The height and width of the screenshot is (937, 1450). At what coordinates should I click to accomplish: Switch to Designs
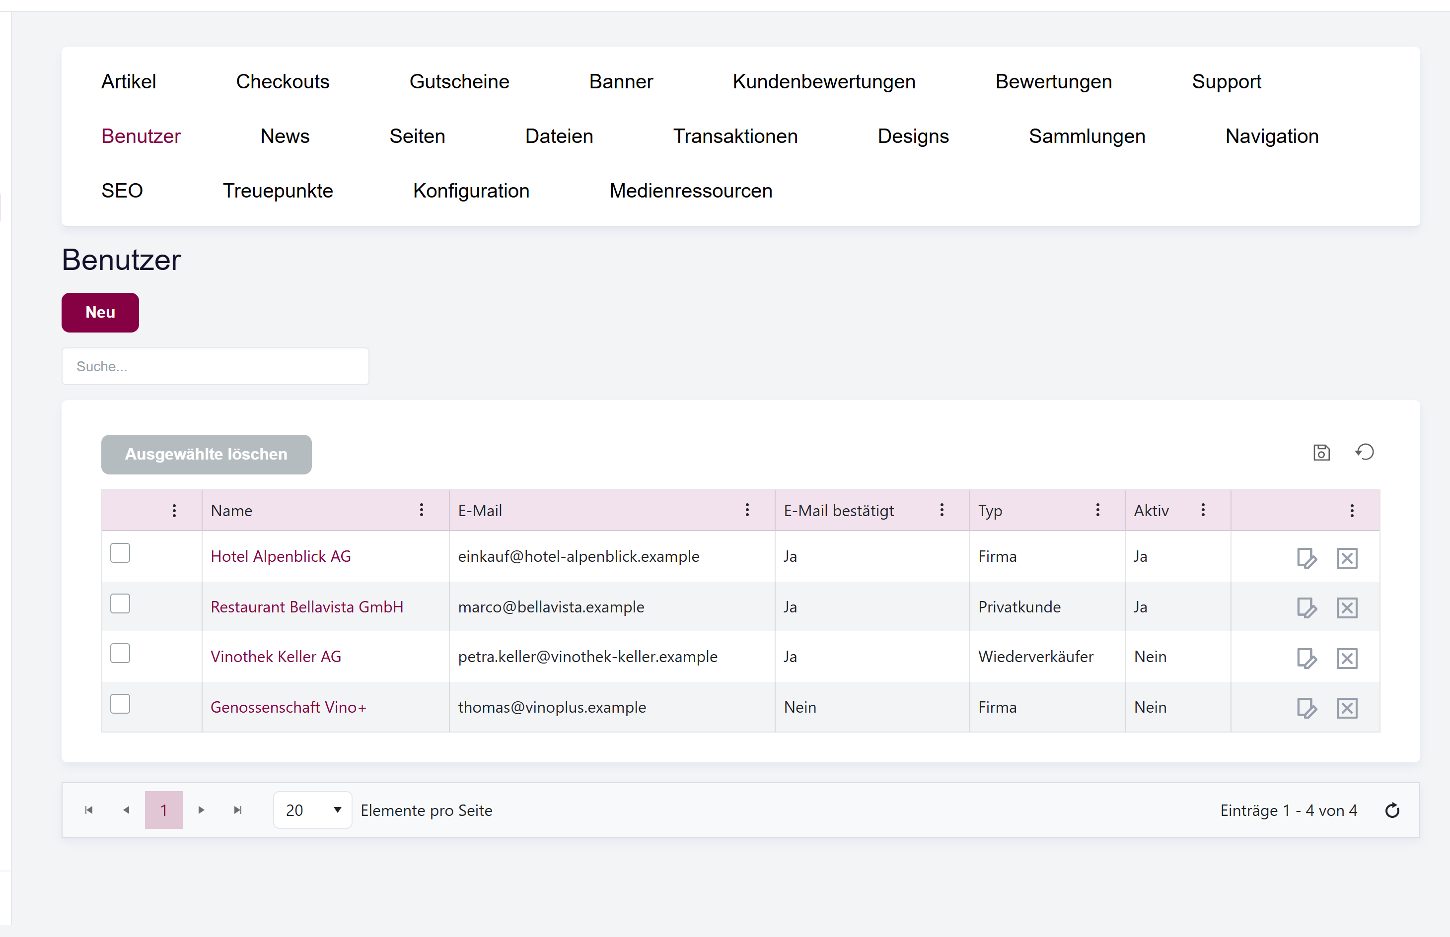click(x=913, y=136)
